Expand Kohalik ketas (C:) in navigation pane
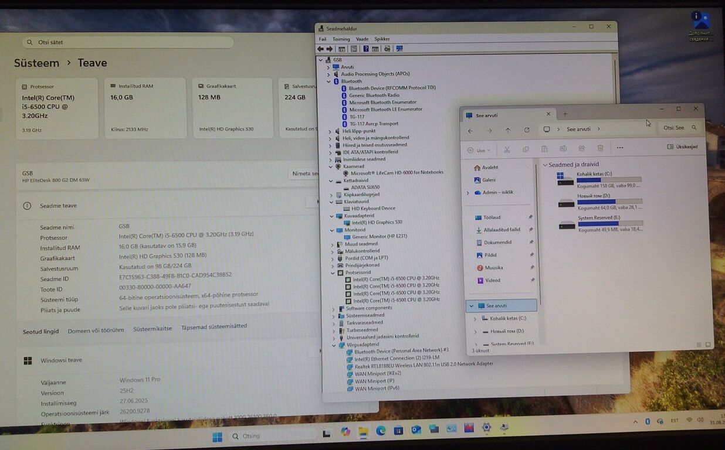The height and width of the screenshot is (450, 725). [x=475, y=319]
